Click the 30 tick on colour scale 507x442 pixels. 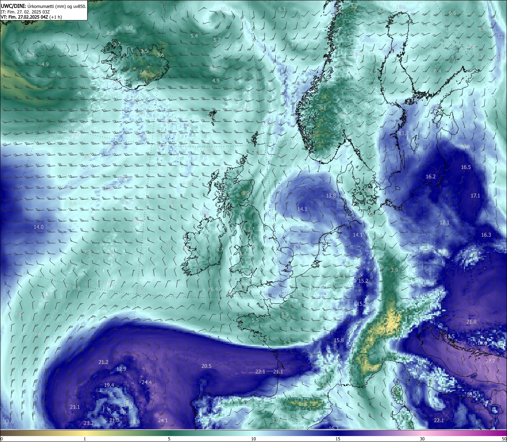(422, 439)
